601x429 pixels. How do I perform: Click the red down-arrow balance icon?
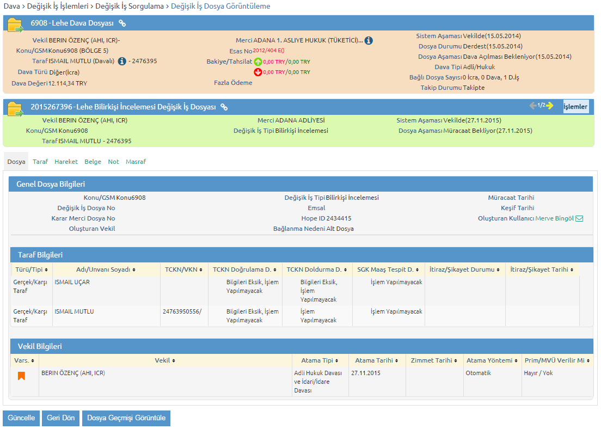258,72
